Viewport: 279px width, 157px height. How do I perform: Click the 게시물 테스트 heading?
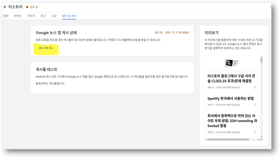tap(46, 69)
